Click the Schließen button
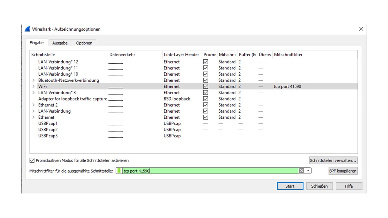 pyautogui.click(x=319, y=186)
